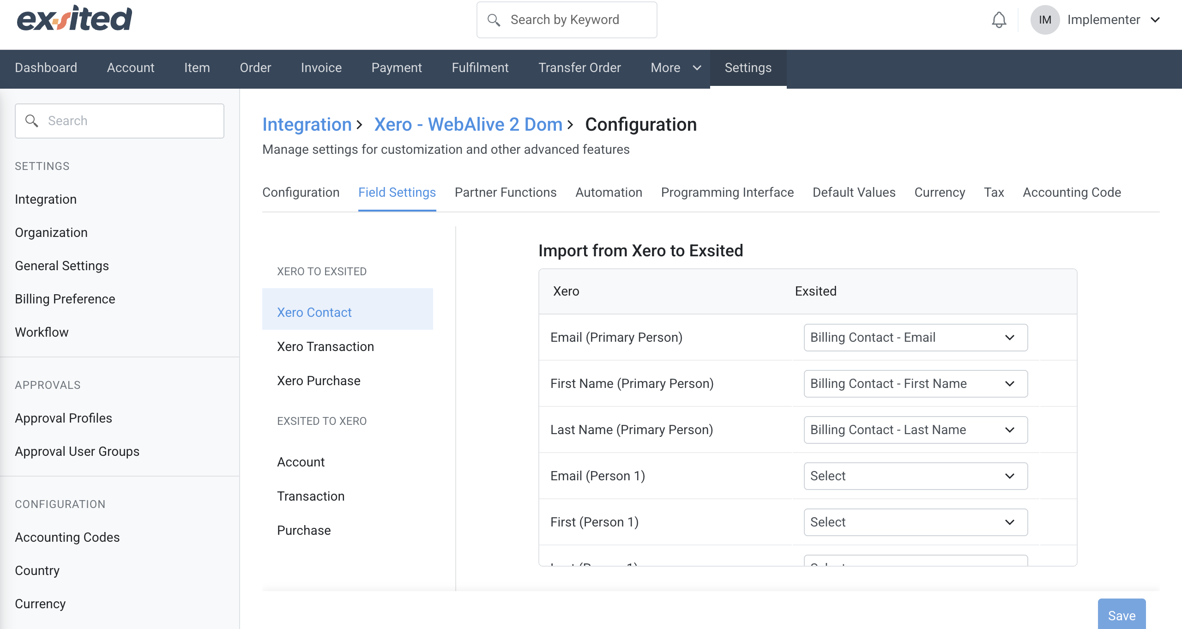This screenshot has width=1182, height=629.
Task: Open the Fulfilment menu
Action: (x=480, y=68)
